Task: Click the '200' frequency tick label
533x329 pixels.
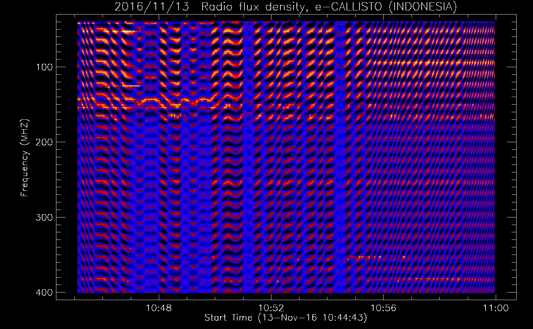Action: click(44, 142)
